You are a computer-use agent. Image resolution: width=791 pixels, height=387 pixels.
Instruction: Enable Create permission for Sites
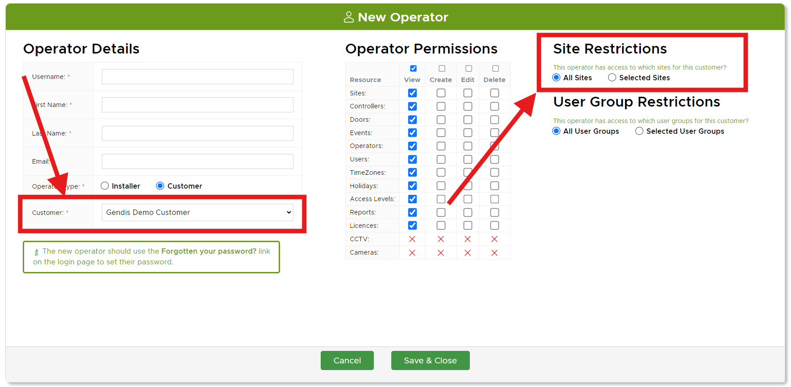coord(441,93)
